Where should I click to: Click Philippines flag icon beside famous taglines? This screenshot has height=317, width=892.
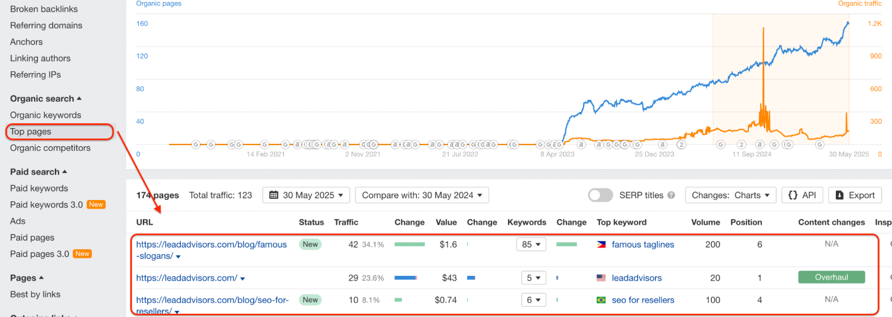tap(601, 244)
